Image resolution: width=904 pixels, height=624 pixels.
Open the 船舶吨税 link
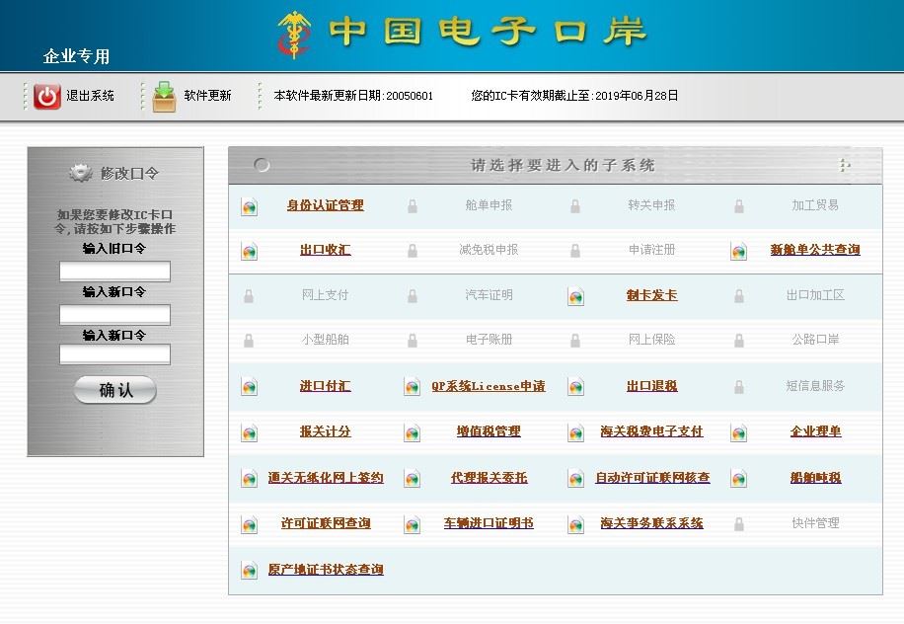[815, 478]
